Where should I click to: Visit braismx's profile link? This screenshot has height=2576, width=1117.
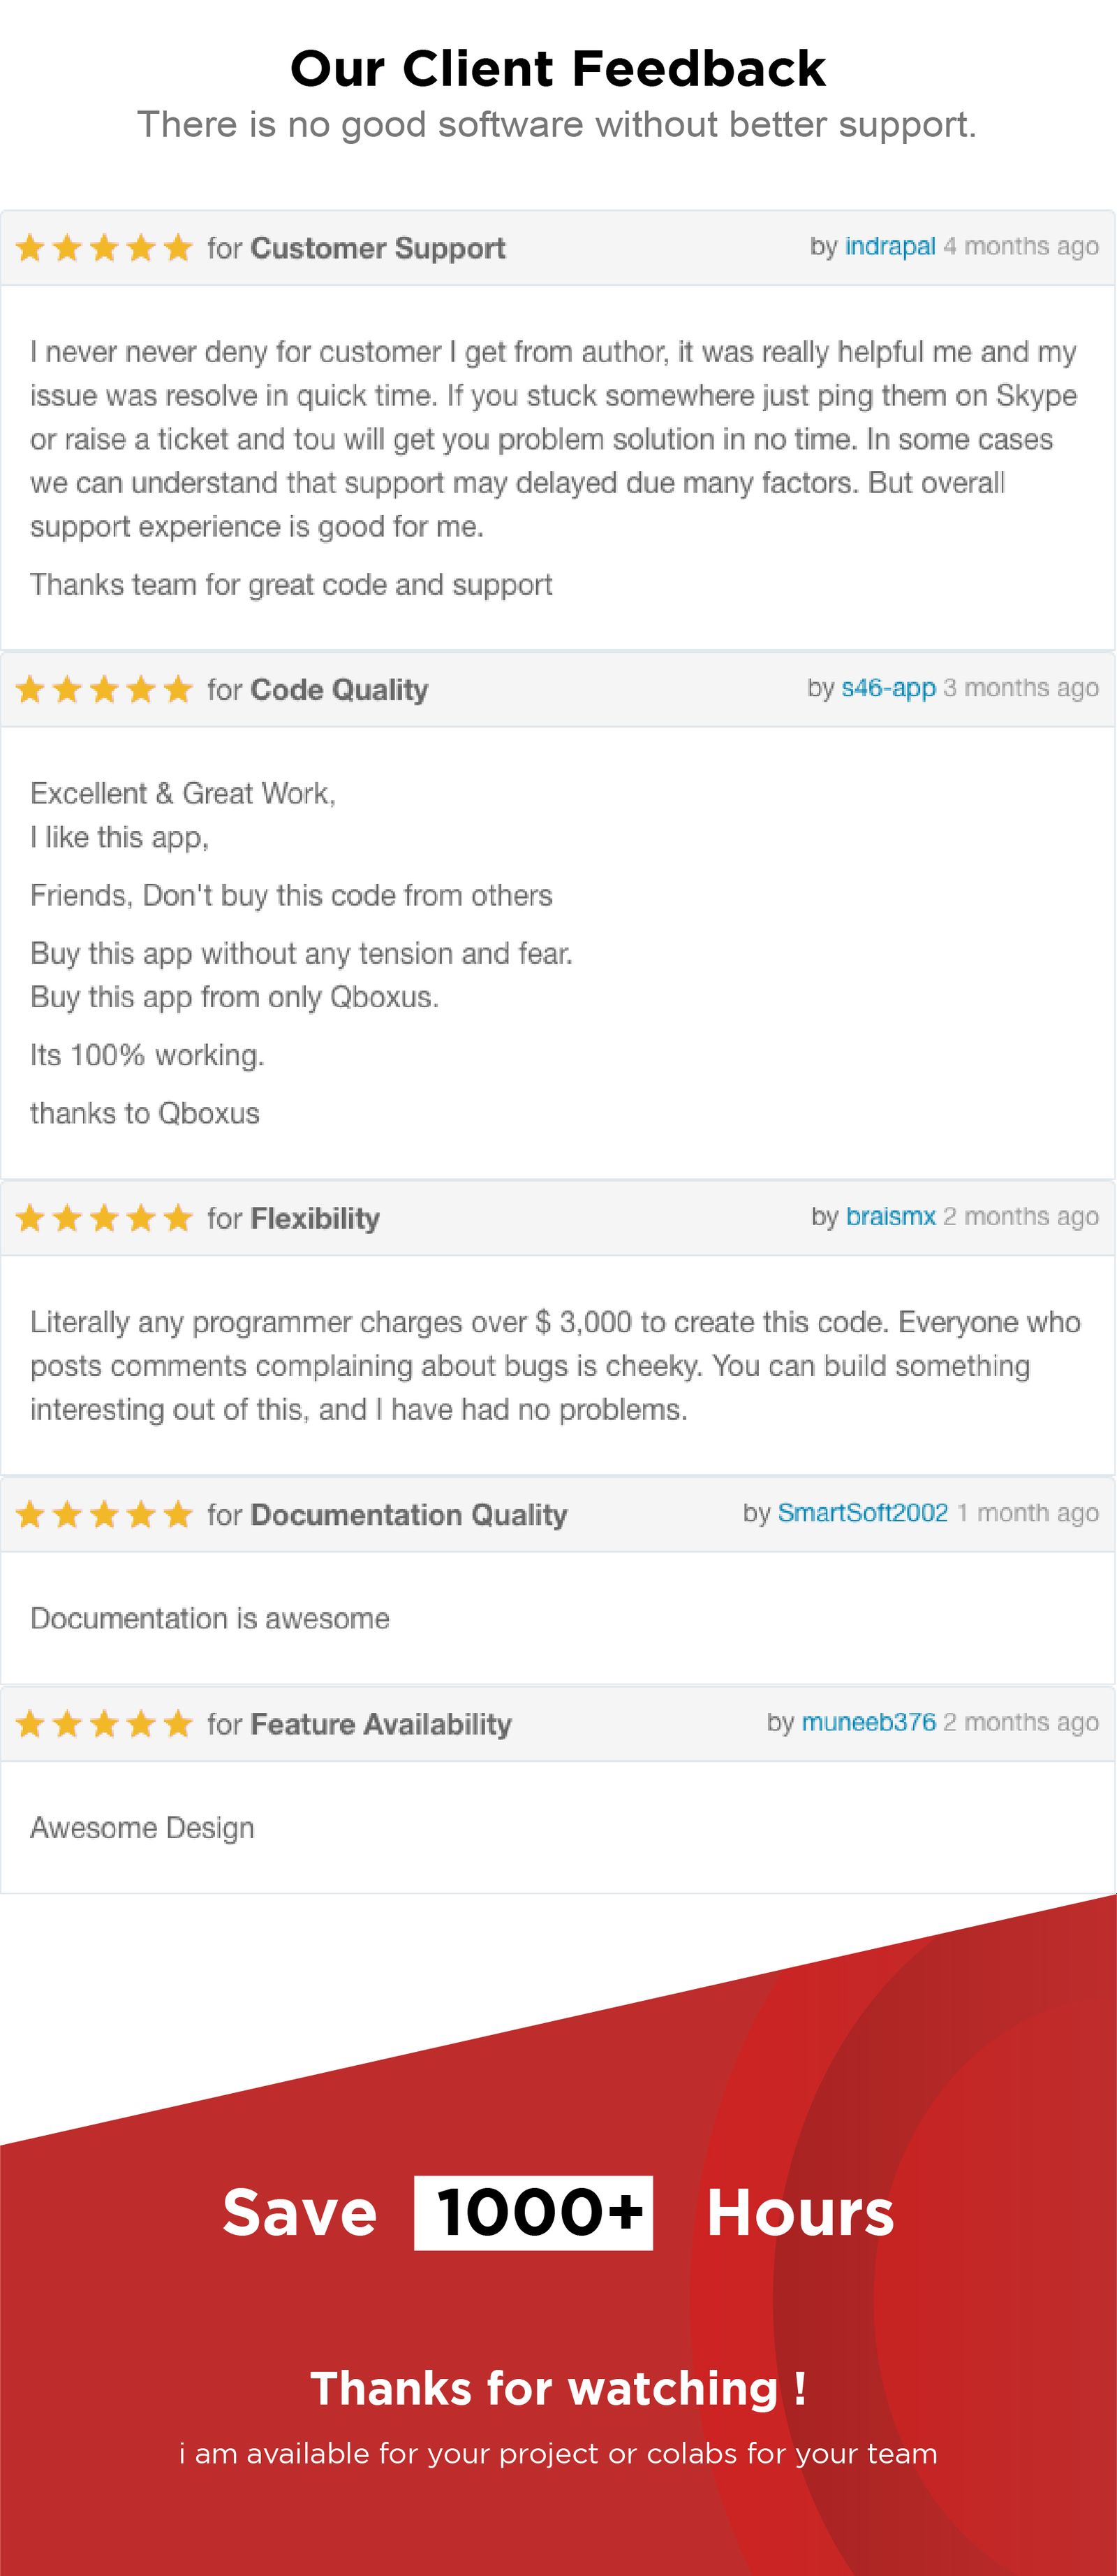tap(890, 1216)
